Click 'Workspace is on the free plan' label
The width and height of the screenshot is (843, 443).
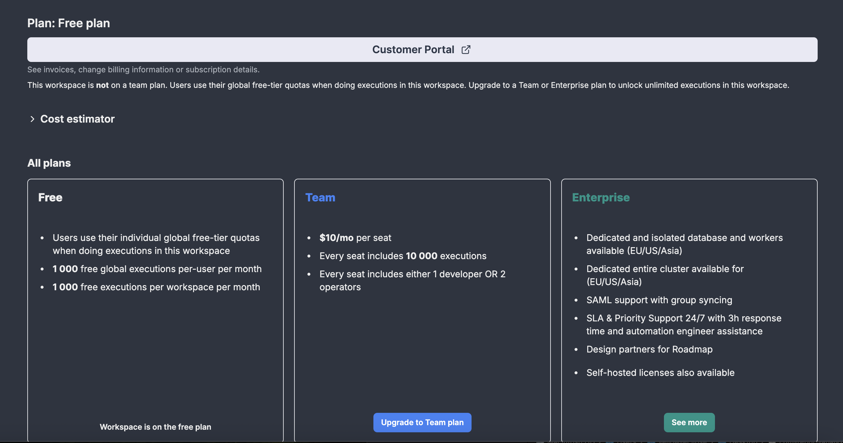click(x=155, y=427)
